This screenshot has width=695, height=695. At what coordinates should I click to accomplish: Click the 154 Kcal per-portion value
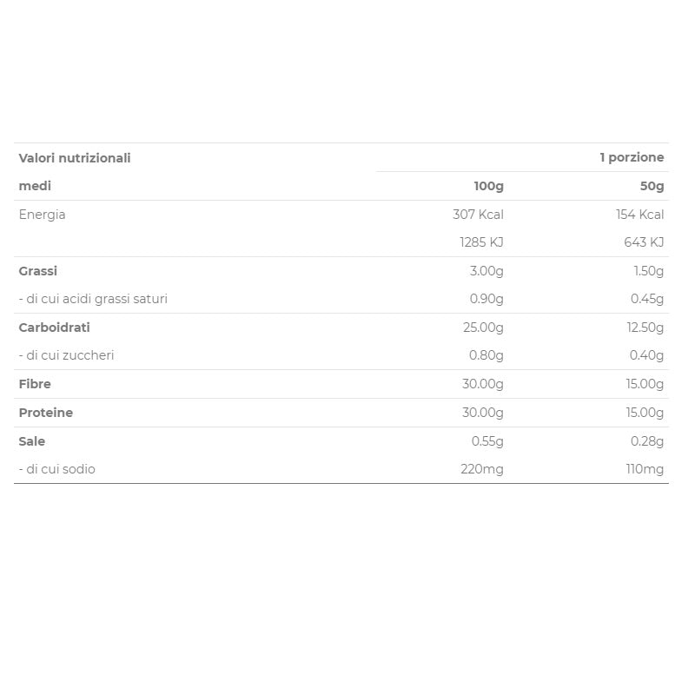[639, 215]
